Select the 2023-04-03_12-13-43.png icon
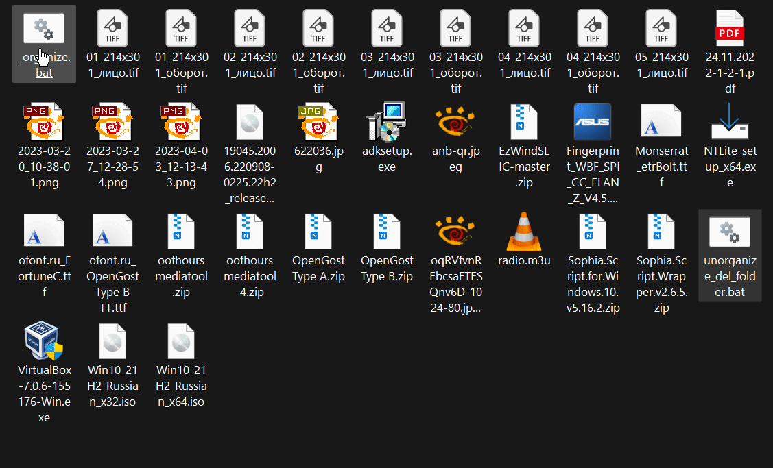This screenshot has width=773, height=468. (181, 122)
